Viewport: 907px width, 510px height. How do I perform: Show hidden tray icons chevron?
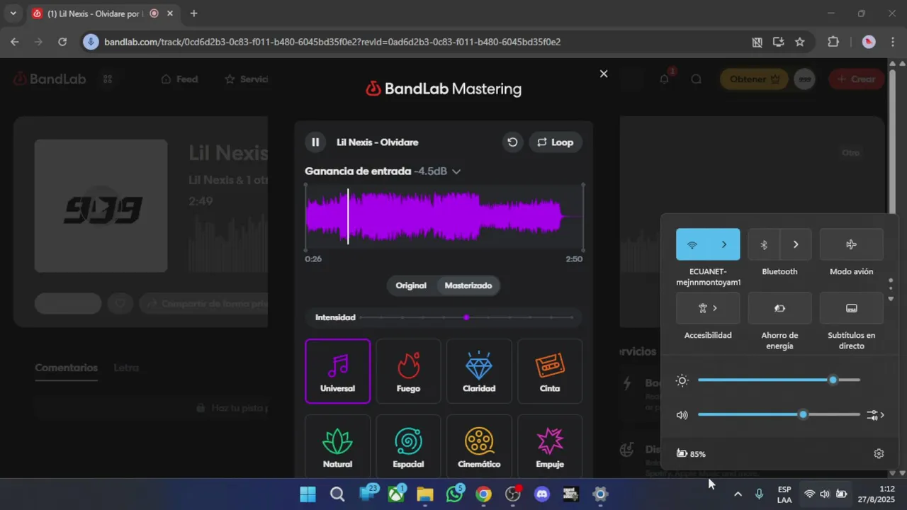738,494
